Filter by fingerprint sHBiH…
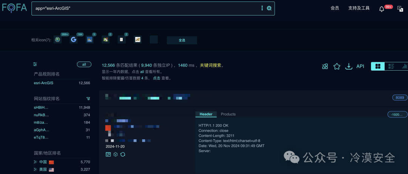This screenshot has height=174, width=408. tap(41, 108)
